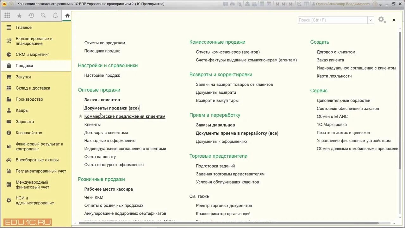This screenshot has height=228, width=405.
Task: Close the Продажи functions menu panel
Action: (x=394, y=20)
